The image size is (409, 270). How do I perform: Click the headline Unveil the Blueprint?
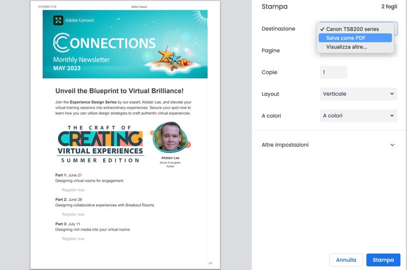click(x=119, y=91)
